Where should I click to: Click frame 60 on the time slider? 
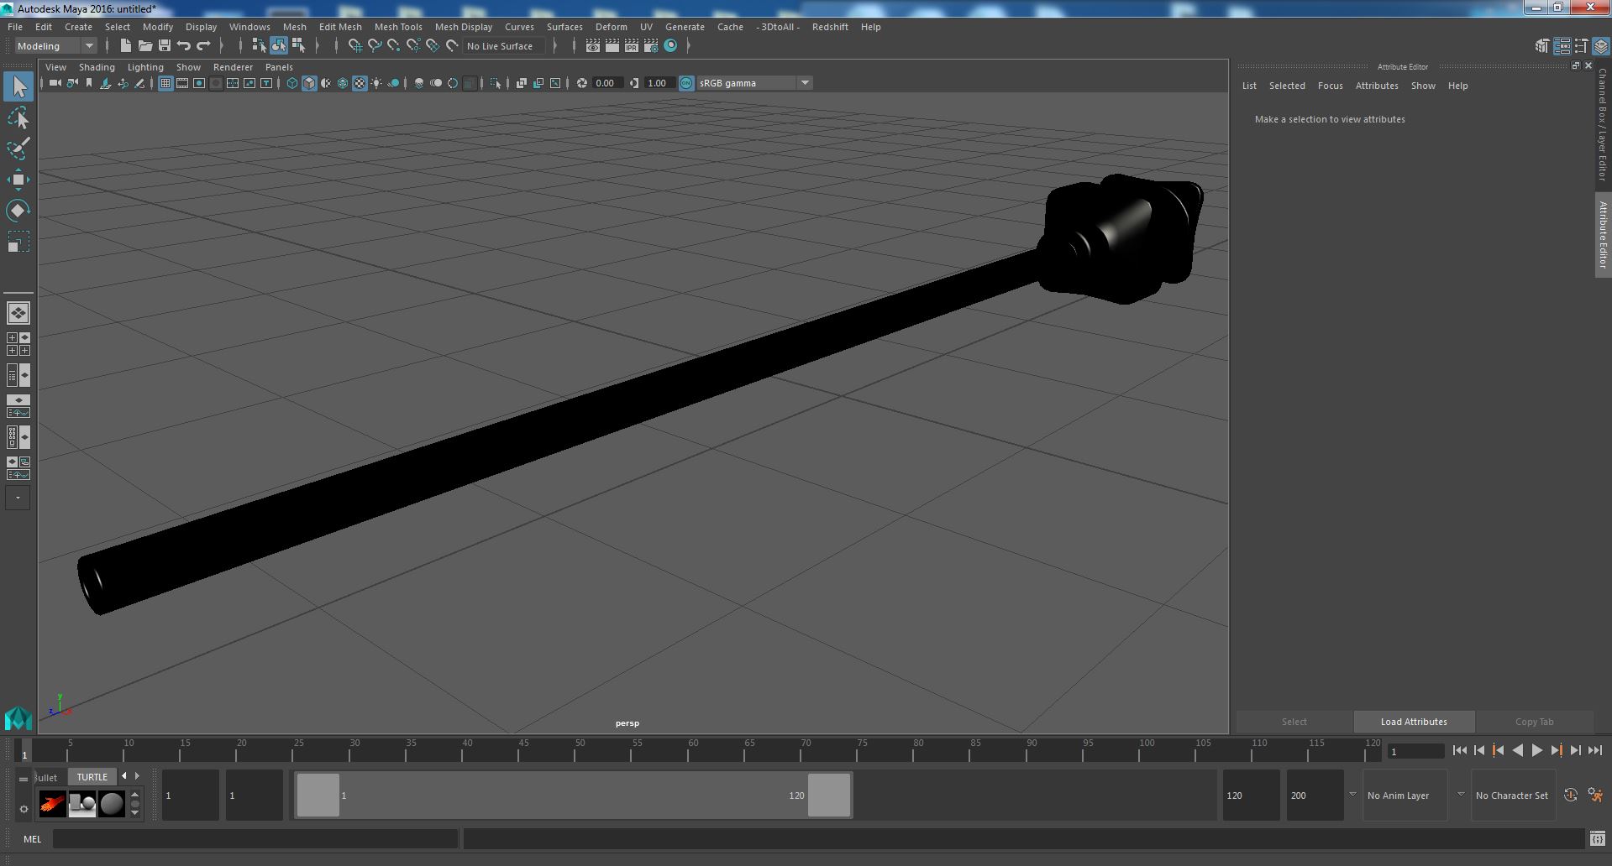coord(692,750)
